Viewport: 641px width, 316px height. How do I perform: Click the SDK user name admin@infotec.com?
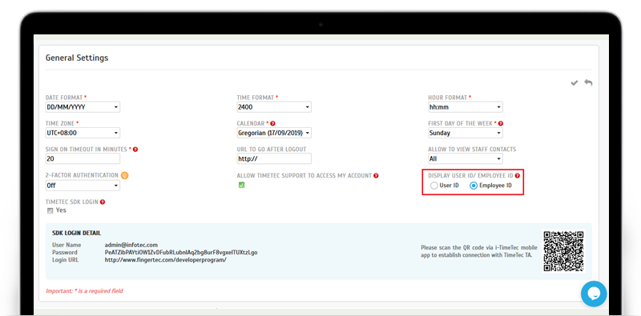point(131,245)
